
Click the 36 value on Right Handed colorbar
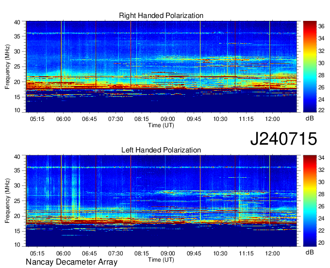pyautogui.click(x=321, y=26)
